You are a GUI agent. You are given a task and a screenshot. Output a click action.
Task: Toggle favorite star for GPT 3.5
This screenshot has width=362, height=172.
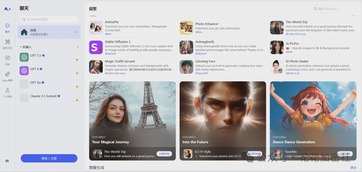(x=77, y=59)
